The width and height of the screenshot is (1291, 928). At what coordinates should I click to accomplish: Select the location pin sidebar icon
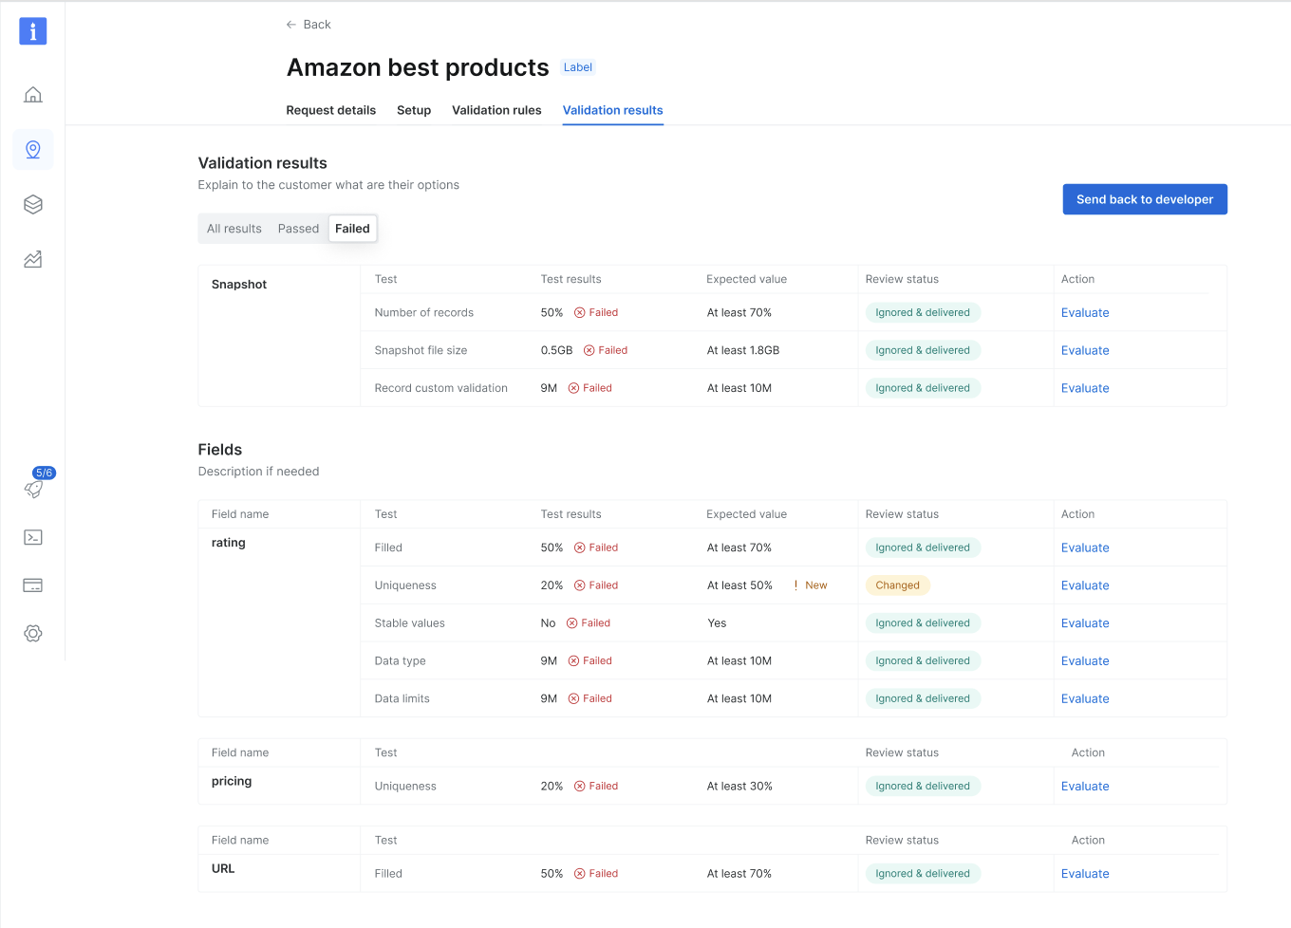pyautogui.click(x=33, y=150)
